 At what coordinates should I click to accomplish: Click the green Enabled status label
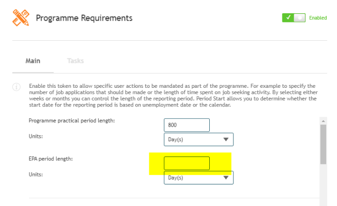tap(318, 18)
